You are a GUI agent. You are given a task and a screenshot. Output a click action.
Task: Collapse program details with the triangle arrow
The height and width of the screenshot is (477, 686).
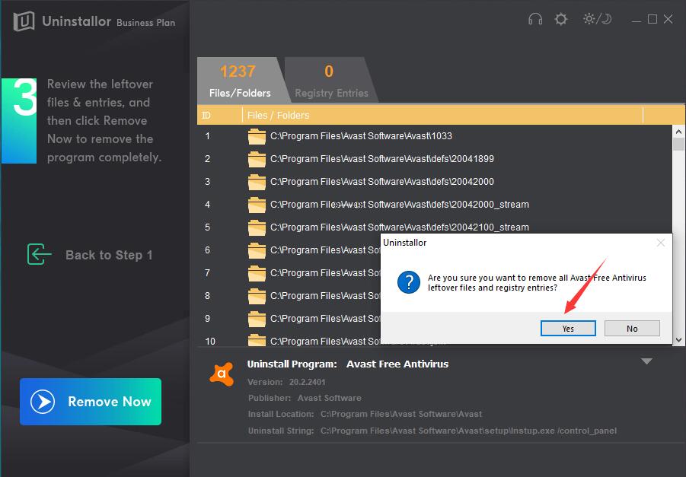(646, 361)
